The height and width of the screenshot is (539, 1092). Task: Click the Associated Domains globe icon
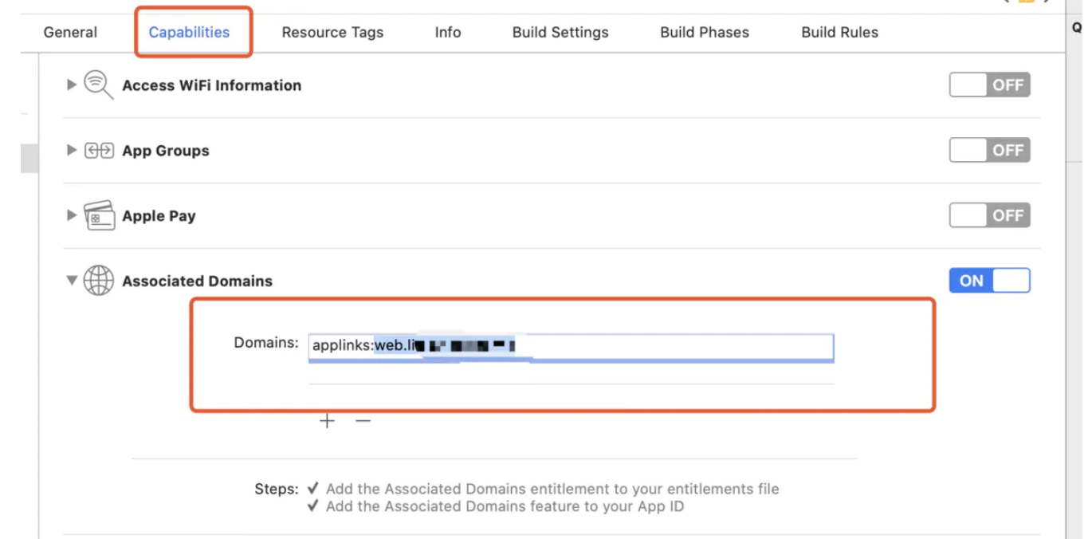(99, 281)
